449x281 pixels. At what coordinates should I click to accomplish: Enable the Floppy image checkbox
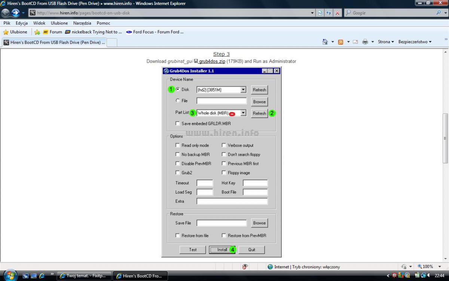click(x=224, y=173)
